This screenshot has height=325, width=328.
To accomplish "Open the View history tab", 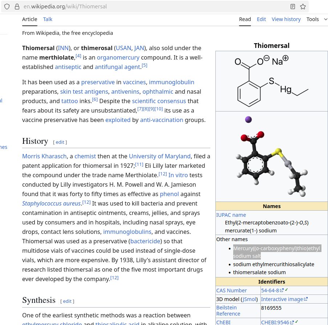I will click(286, 19).
